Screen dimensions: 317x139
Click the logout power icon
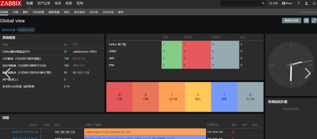(314, 3)
